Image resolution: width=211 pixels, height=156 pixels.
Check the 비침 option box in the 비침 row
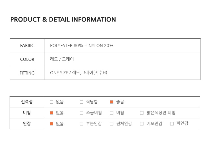pos(112,113)
